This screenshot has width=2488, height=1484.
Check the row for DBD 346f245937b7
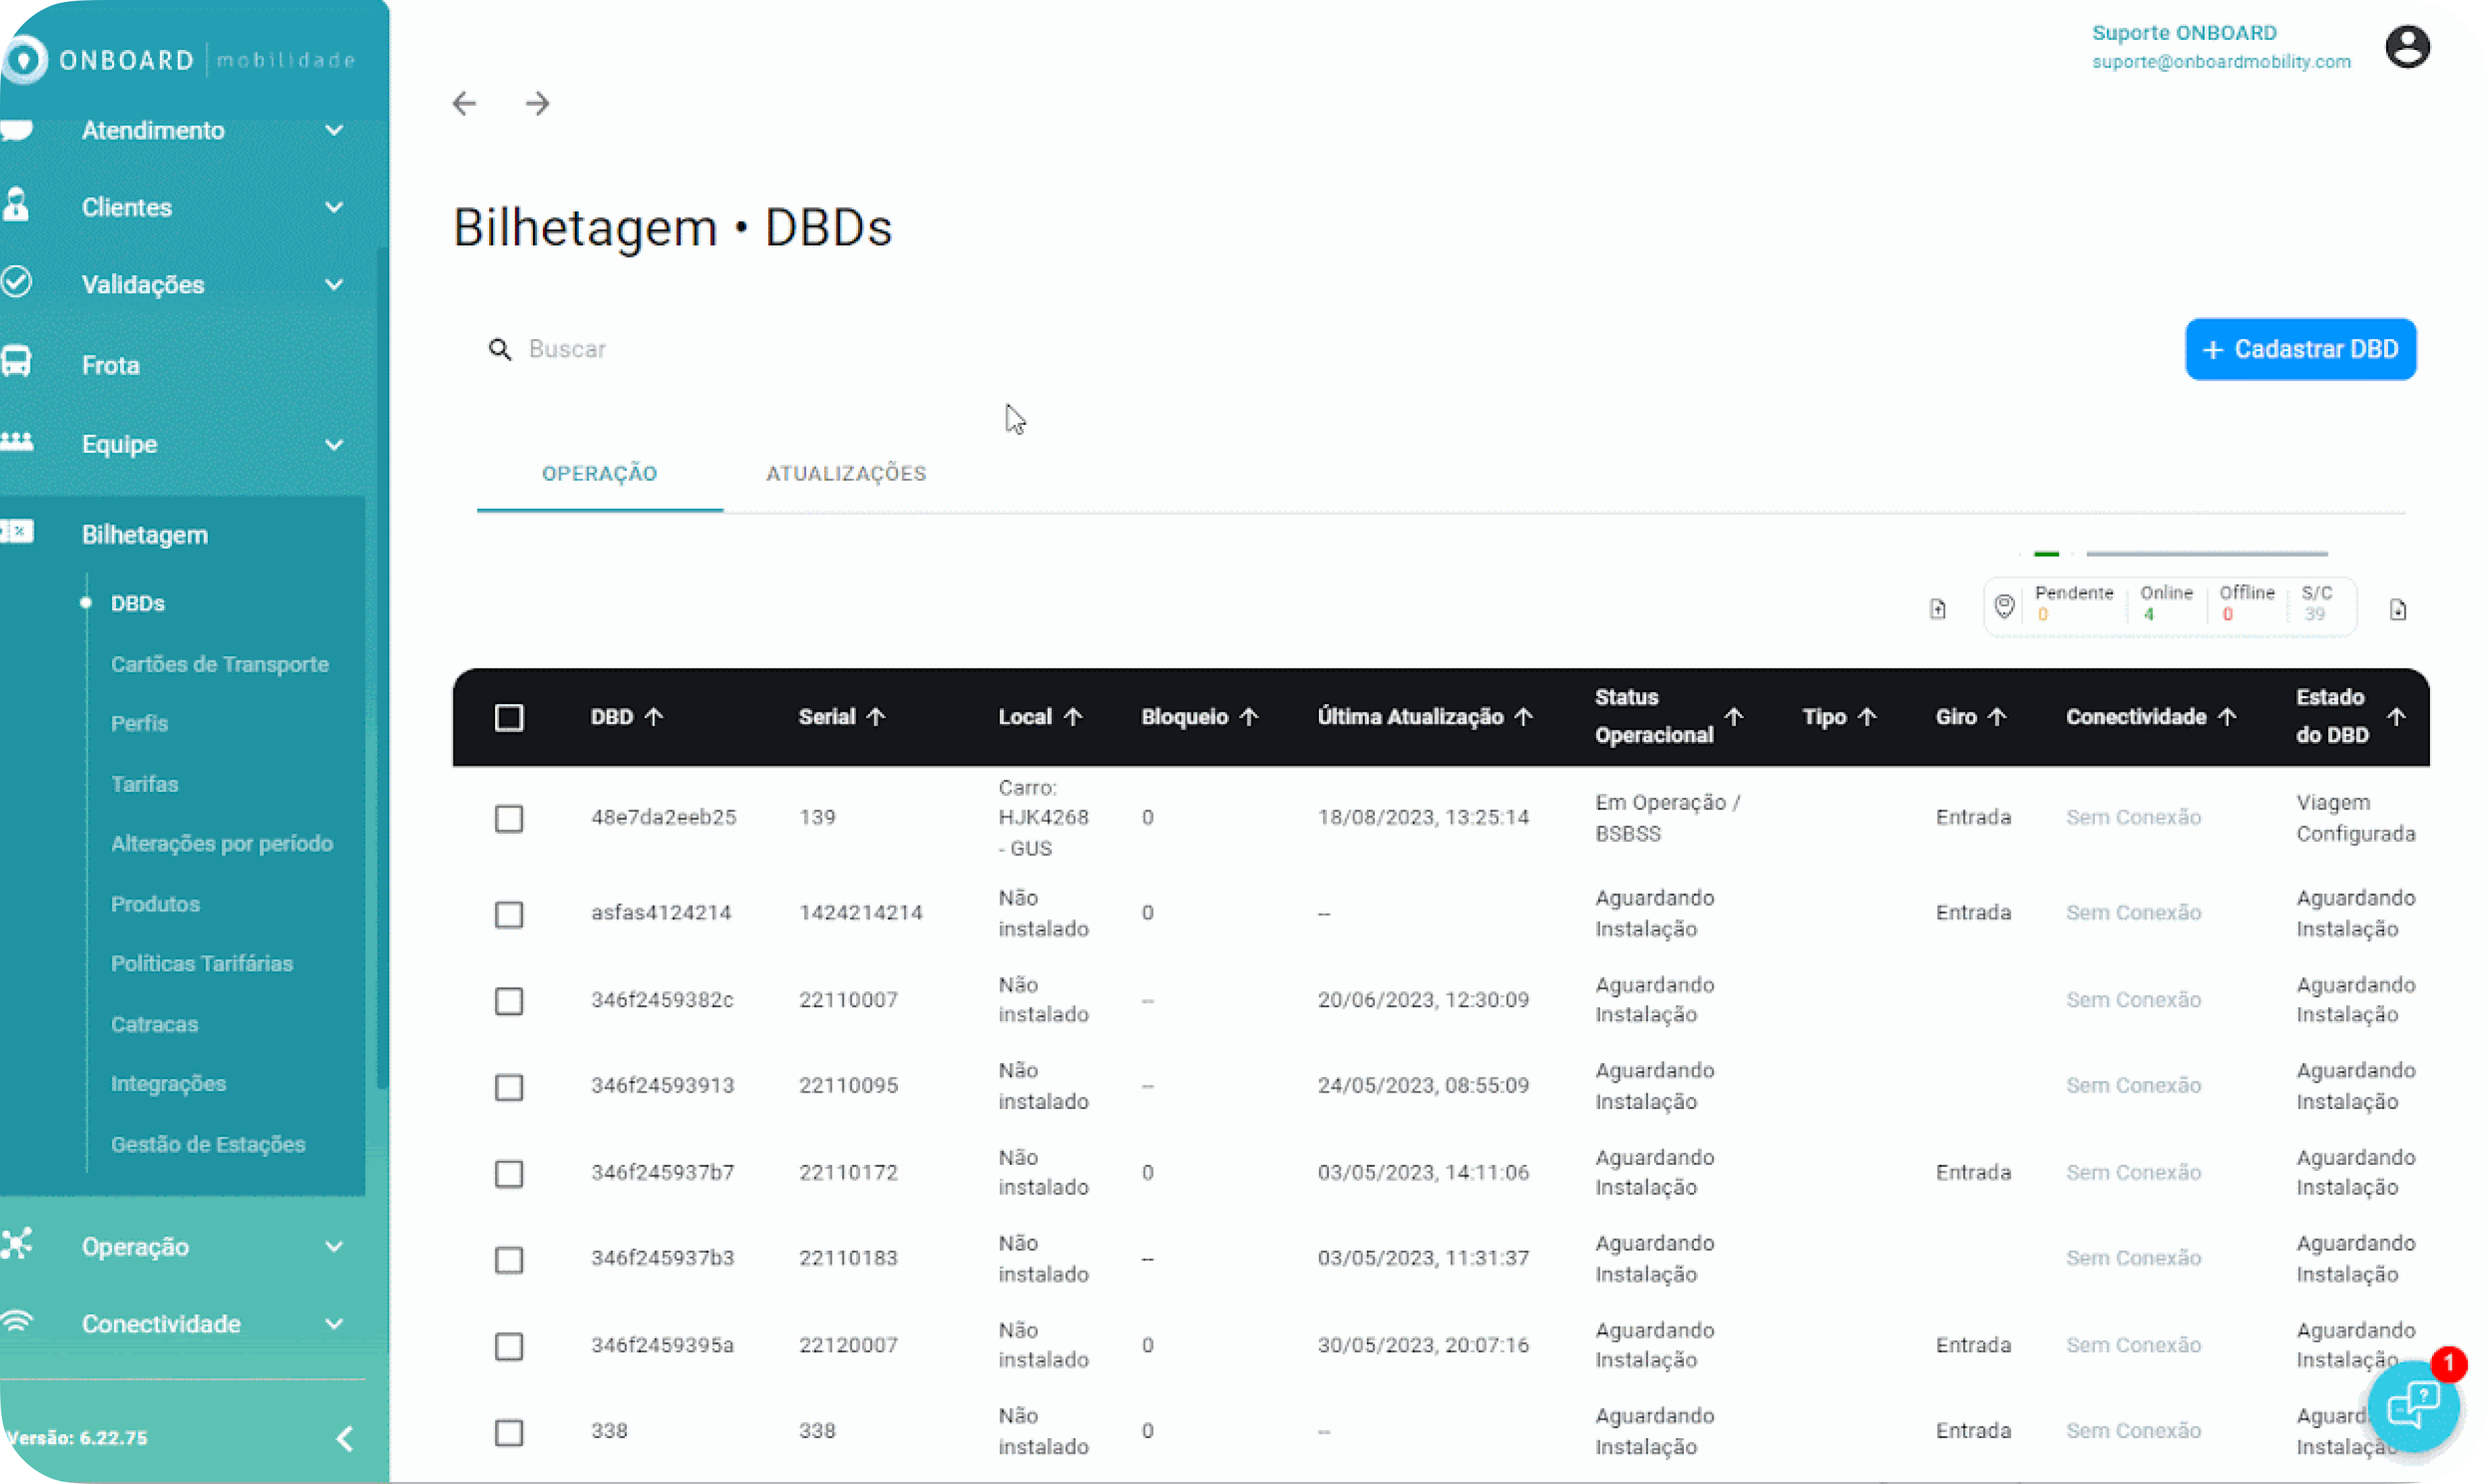point(509,1173)
